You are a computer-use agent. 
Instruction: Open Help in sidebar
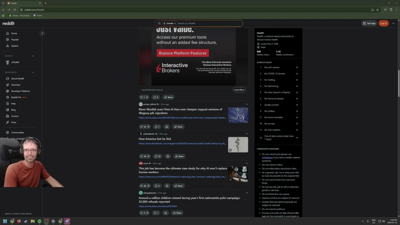pos(13,104)
